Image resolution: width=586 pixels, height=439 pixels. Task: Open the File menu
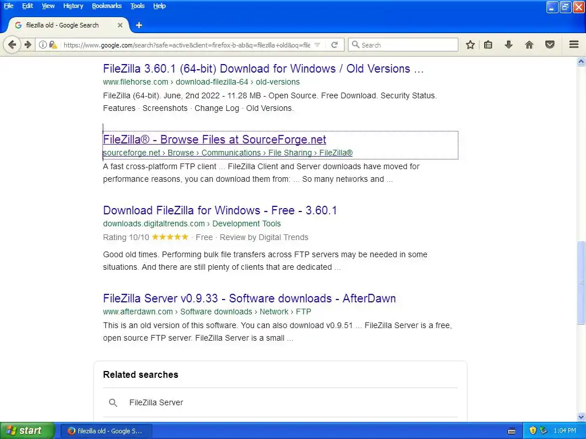click(9, 6)
